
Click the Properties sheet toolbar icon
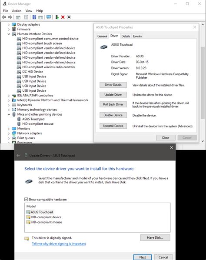[x=26, y=17]
